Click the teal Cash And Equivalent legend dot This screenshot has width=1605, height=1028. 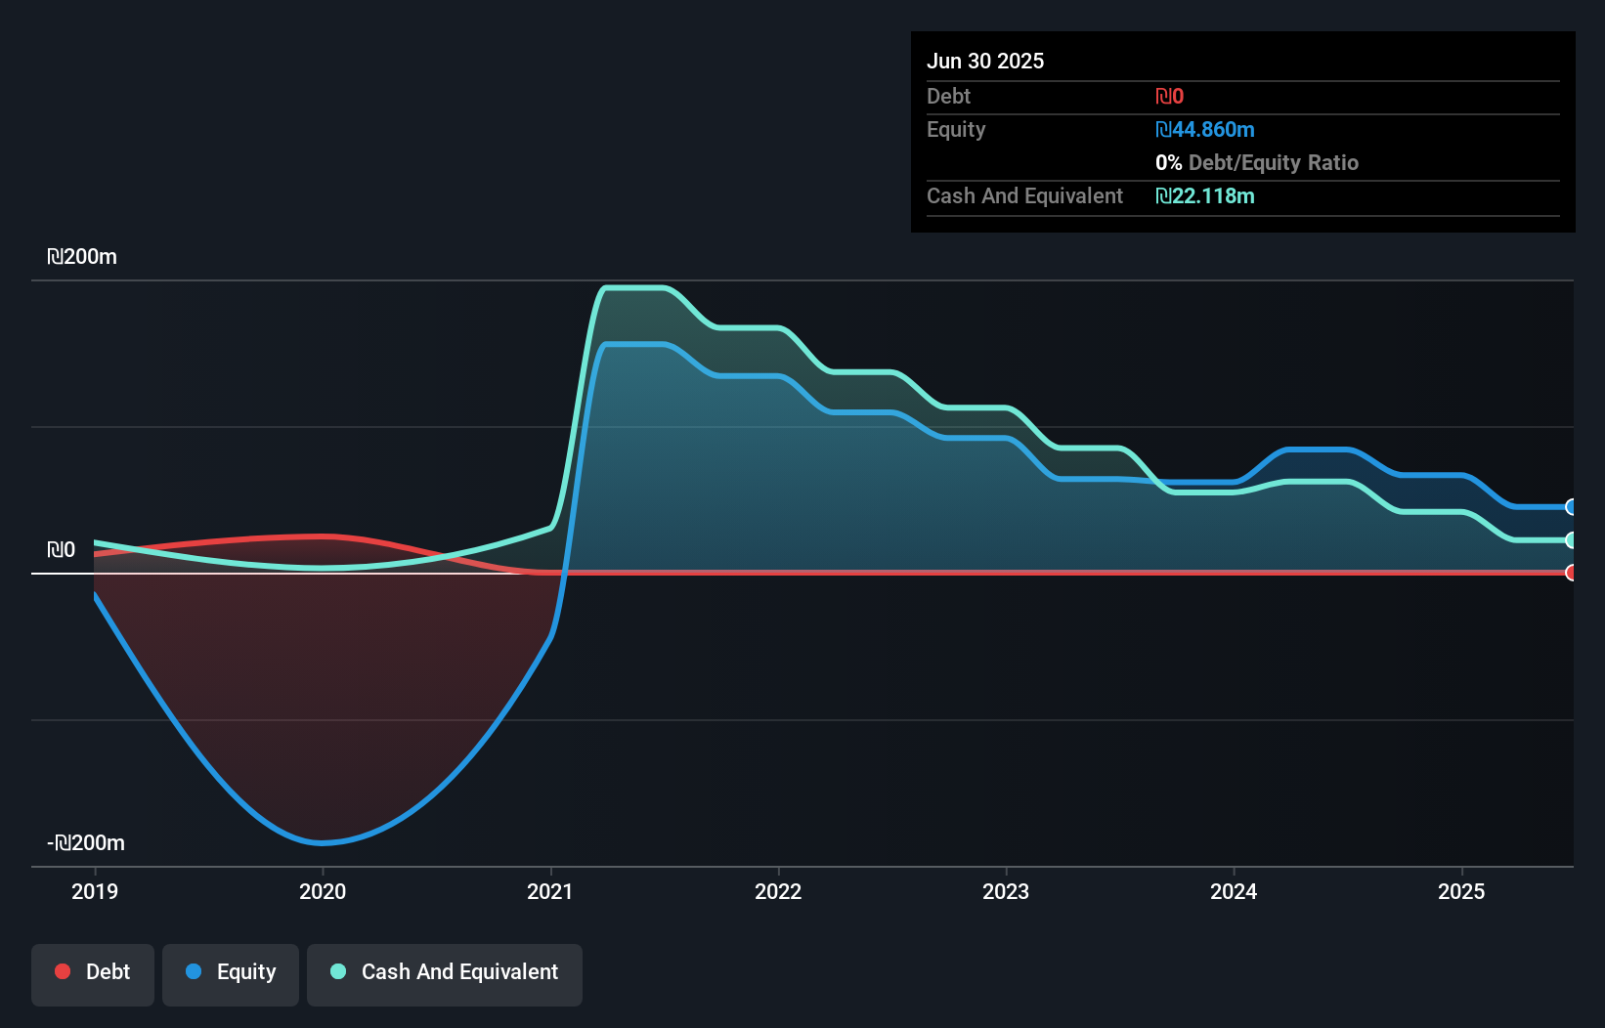point(337,971)
